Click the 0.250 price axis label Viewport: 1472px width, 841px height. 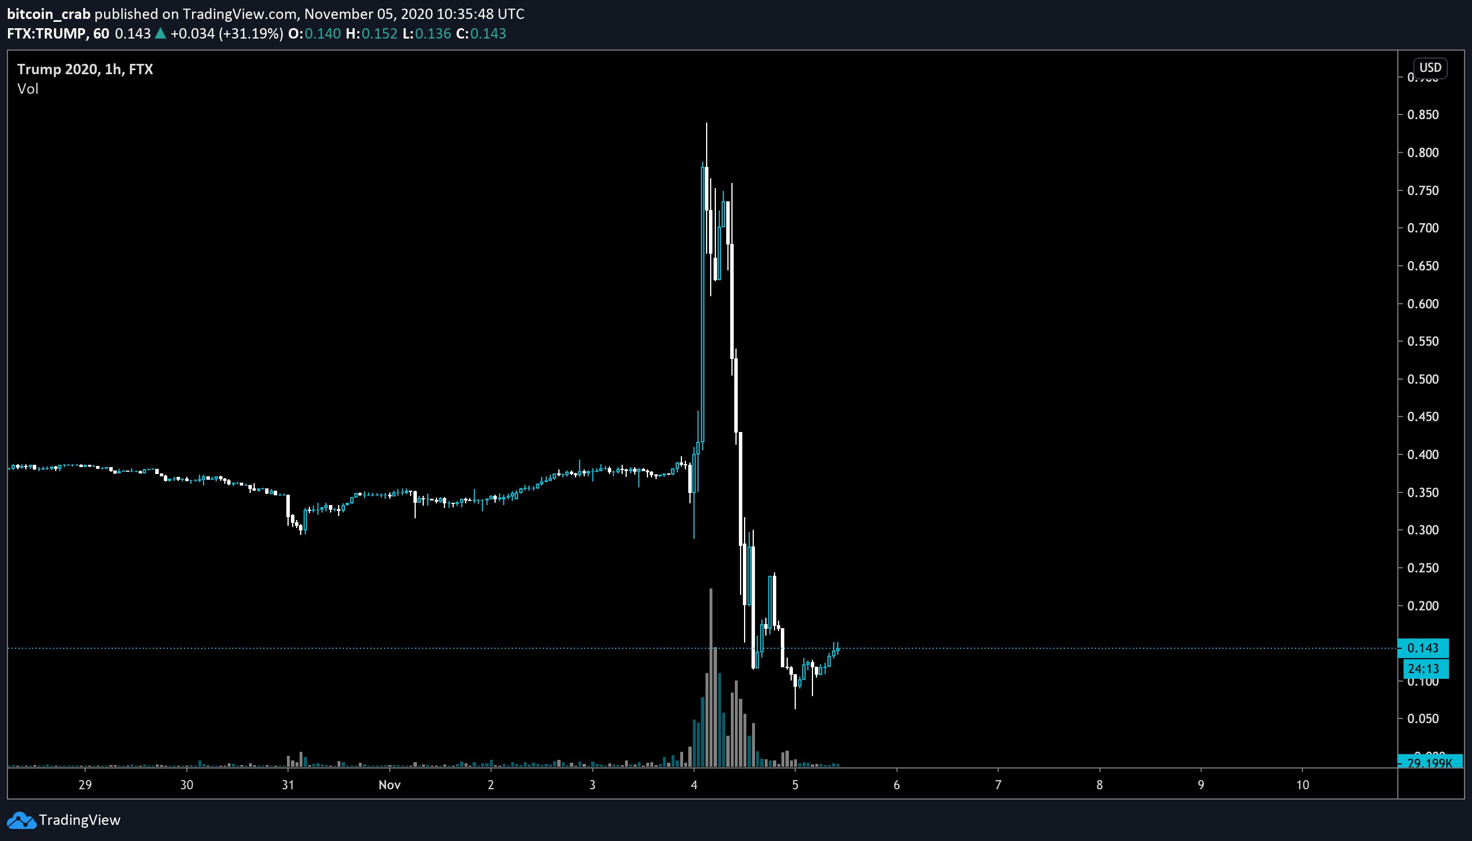(x=1423, y=568)
